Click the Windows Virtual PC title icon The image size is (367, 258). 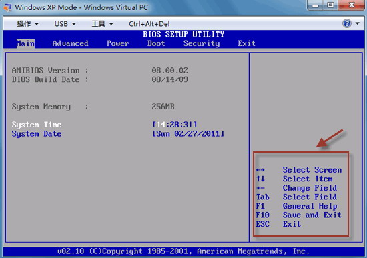[x=7, y=7]
